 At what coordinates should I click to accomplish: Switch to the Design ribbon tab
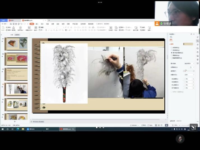point(42,24)
